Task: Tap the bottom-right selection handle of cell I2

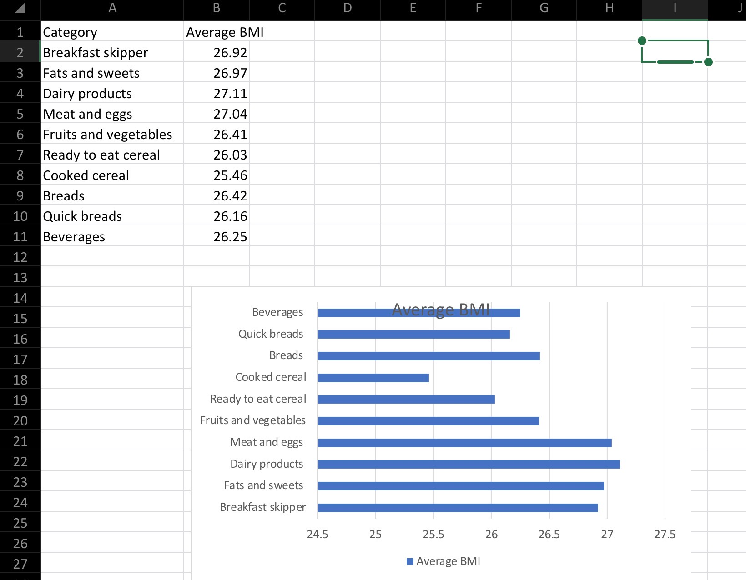Action: point(708,62)
